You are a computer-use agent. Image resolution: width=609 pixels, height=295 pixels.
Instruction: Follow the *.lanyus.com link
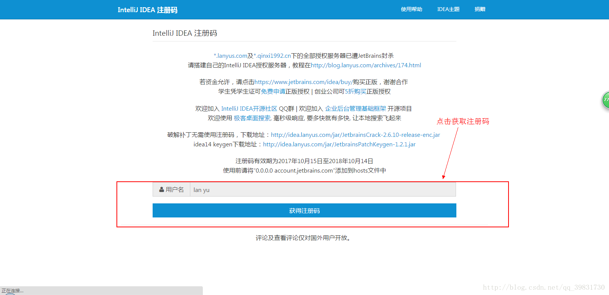tap(231, 56)
